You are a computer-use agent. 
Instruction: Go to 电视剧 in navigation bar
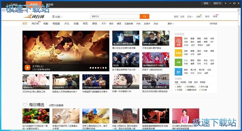pyautogui.click(x=56, y=24)
